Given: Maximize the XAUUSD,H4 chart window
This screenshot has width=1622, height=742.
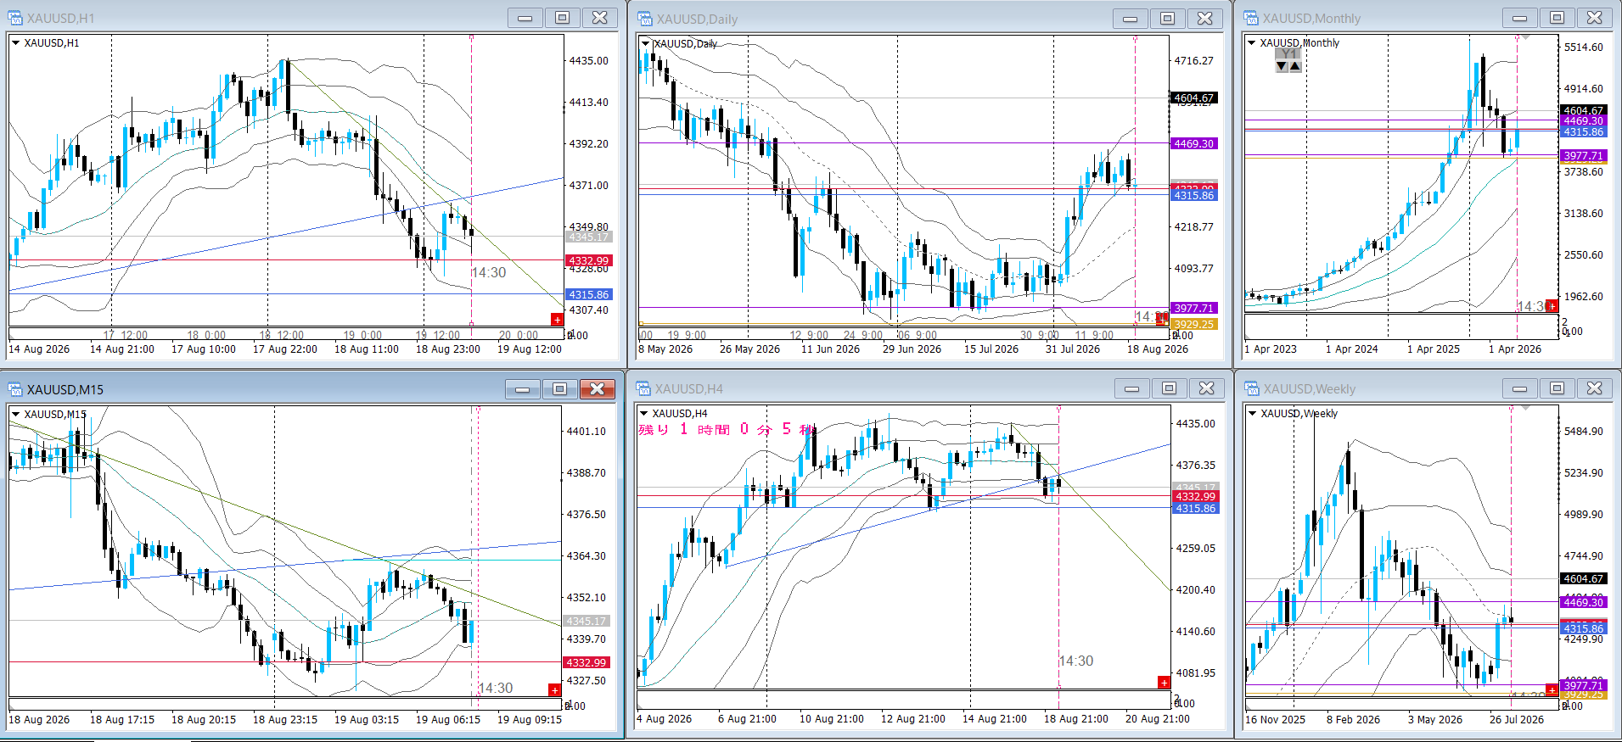Looking at the screenshot, I should click(1170, 388).
